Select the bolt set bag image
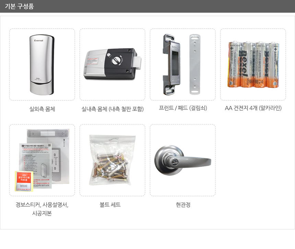Screen dimensions: 295x249 click(112, 160)
